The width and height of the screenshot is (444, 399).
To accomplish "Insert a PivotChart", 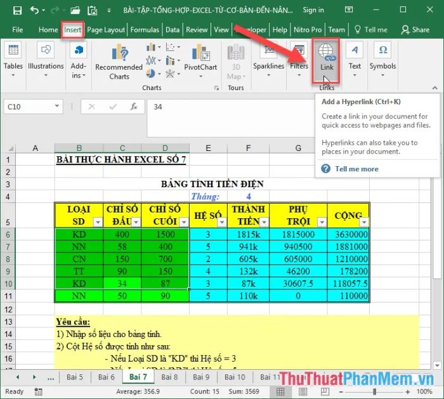I will (x=201, y=60).
